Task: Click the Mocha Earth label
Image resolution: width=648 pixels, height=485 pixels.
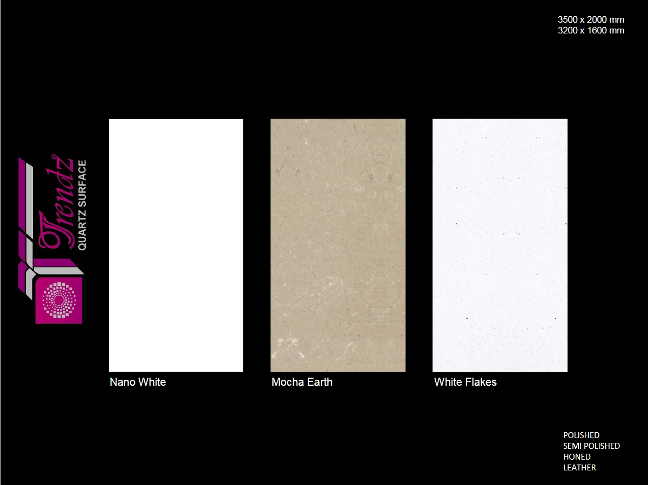Action: pos(302,382)
